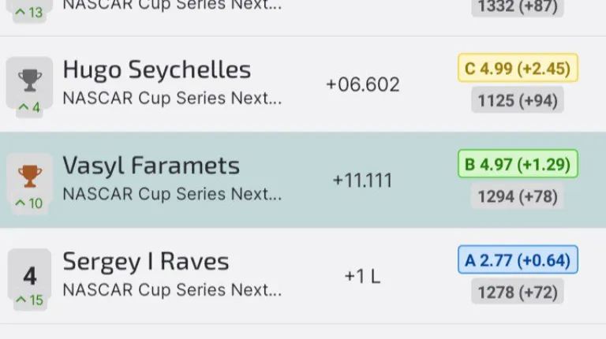Click the +06.602 gap time

[363, 84]
